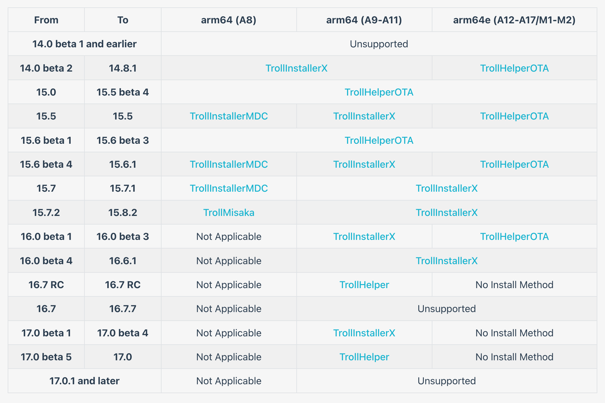This screenshot has height=403, width=605.
Task: Open TrollInstallerMDC link in 15.7 row
Action: coord(229,188)
